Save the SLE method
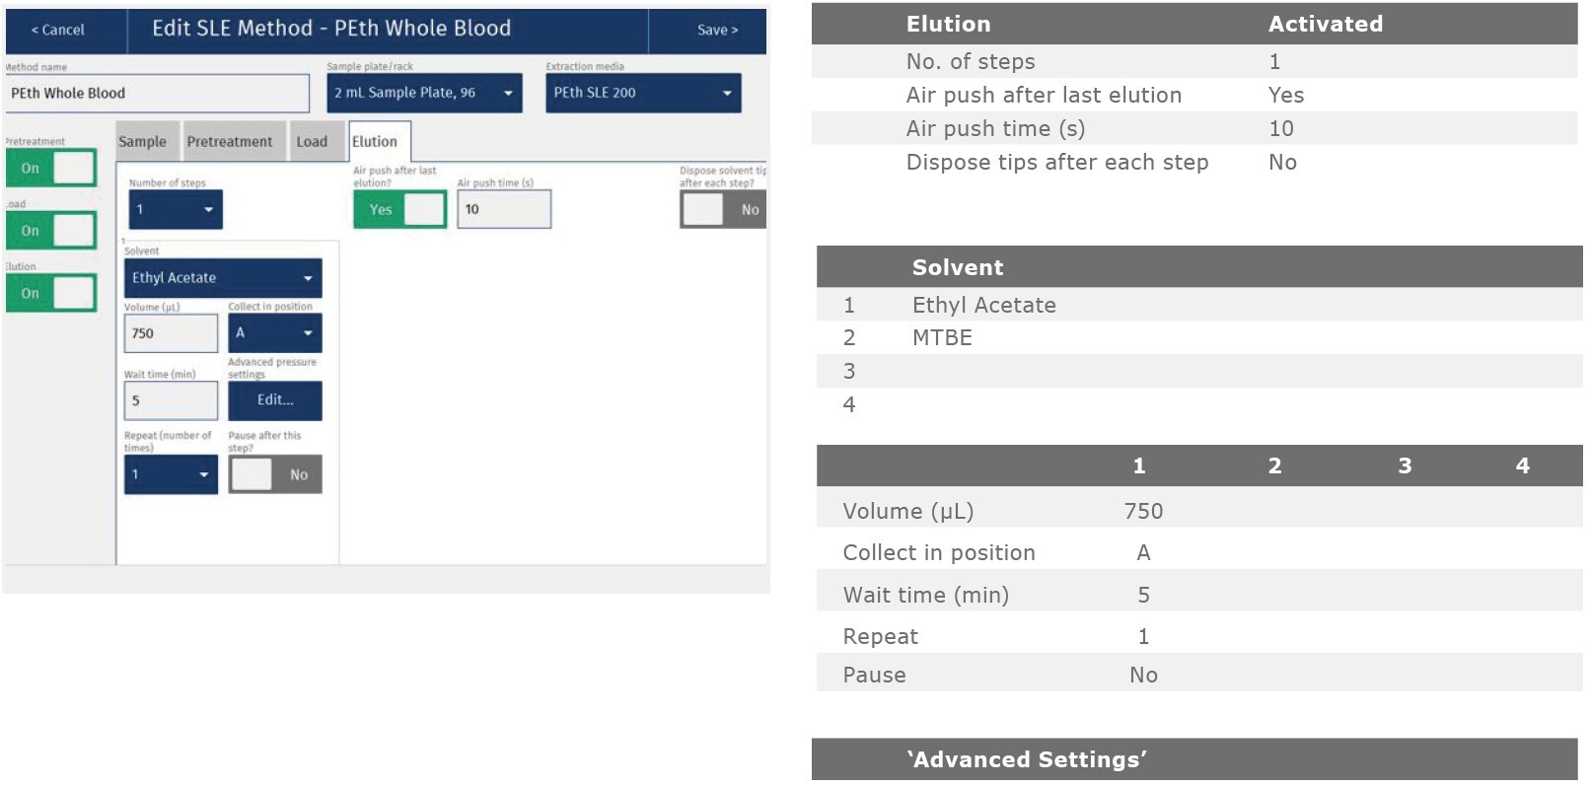The height and width of the screenshot is (787, 1590). [716, 31]
